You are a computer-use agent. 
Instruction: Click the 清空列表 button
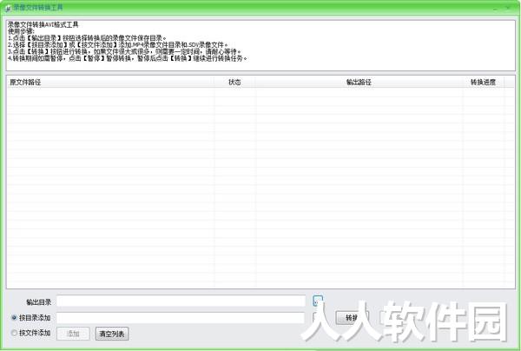point(112,334)
